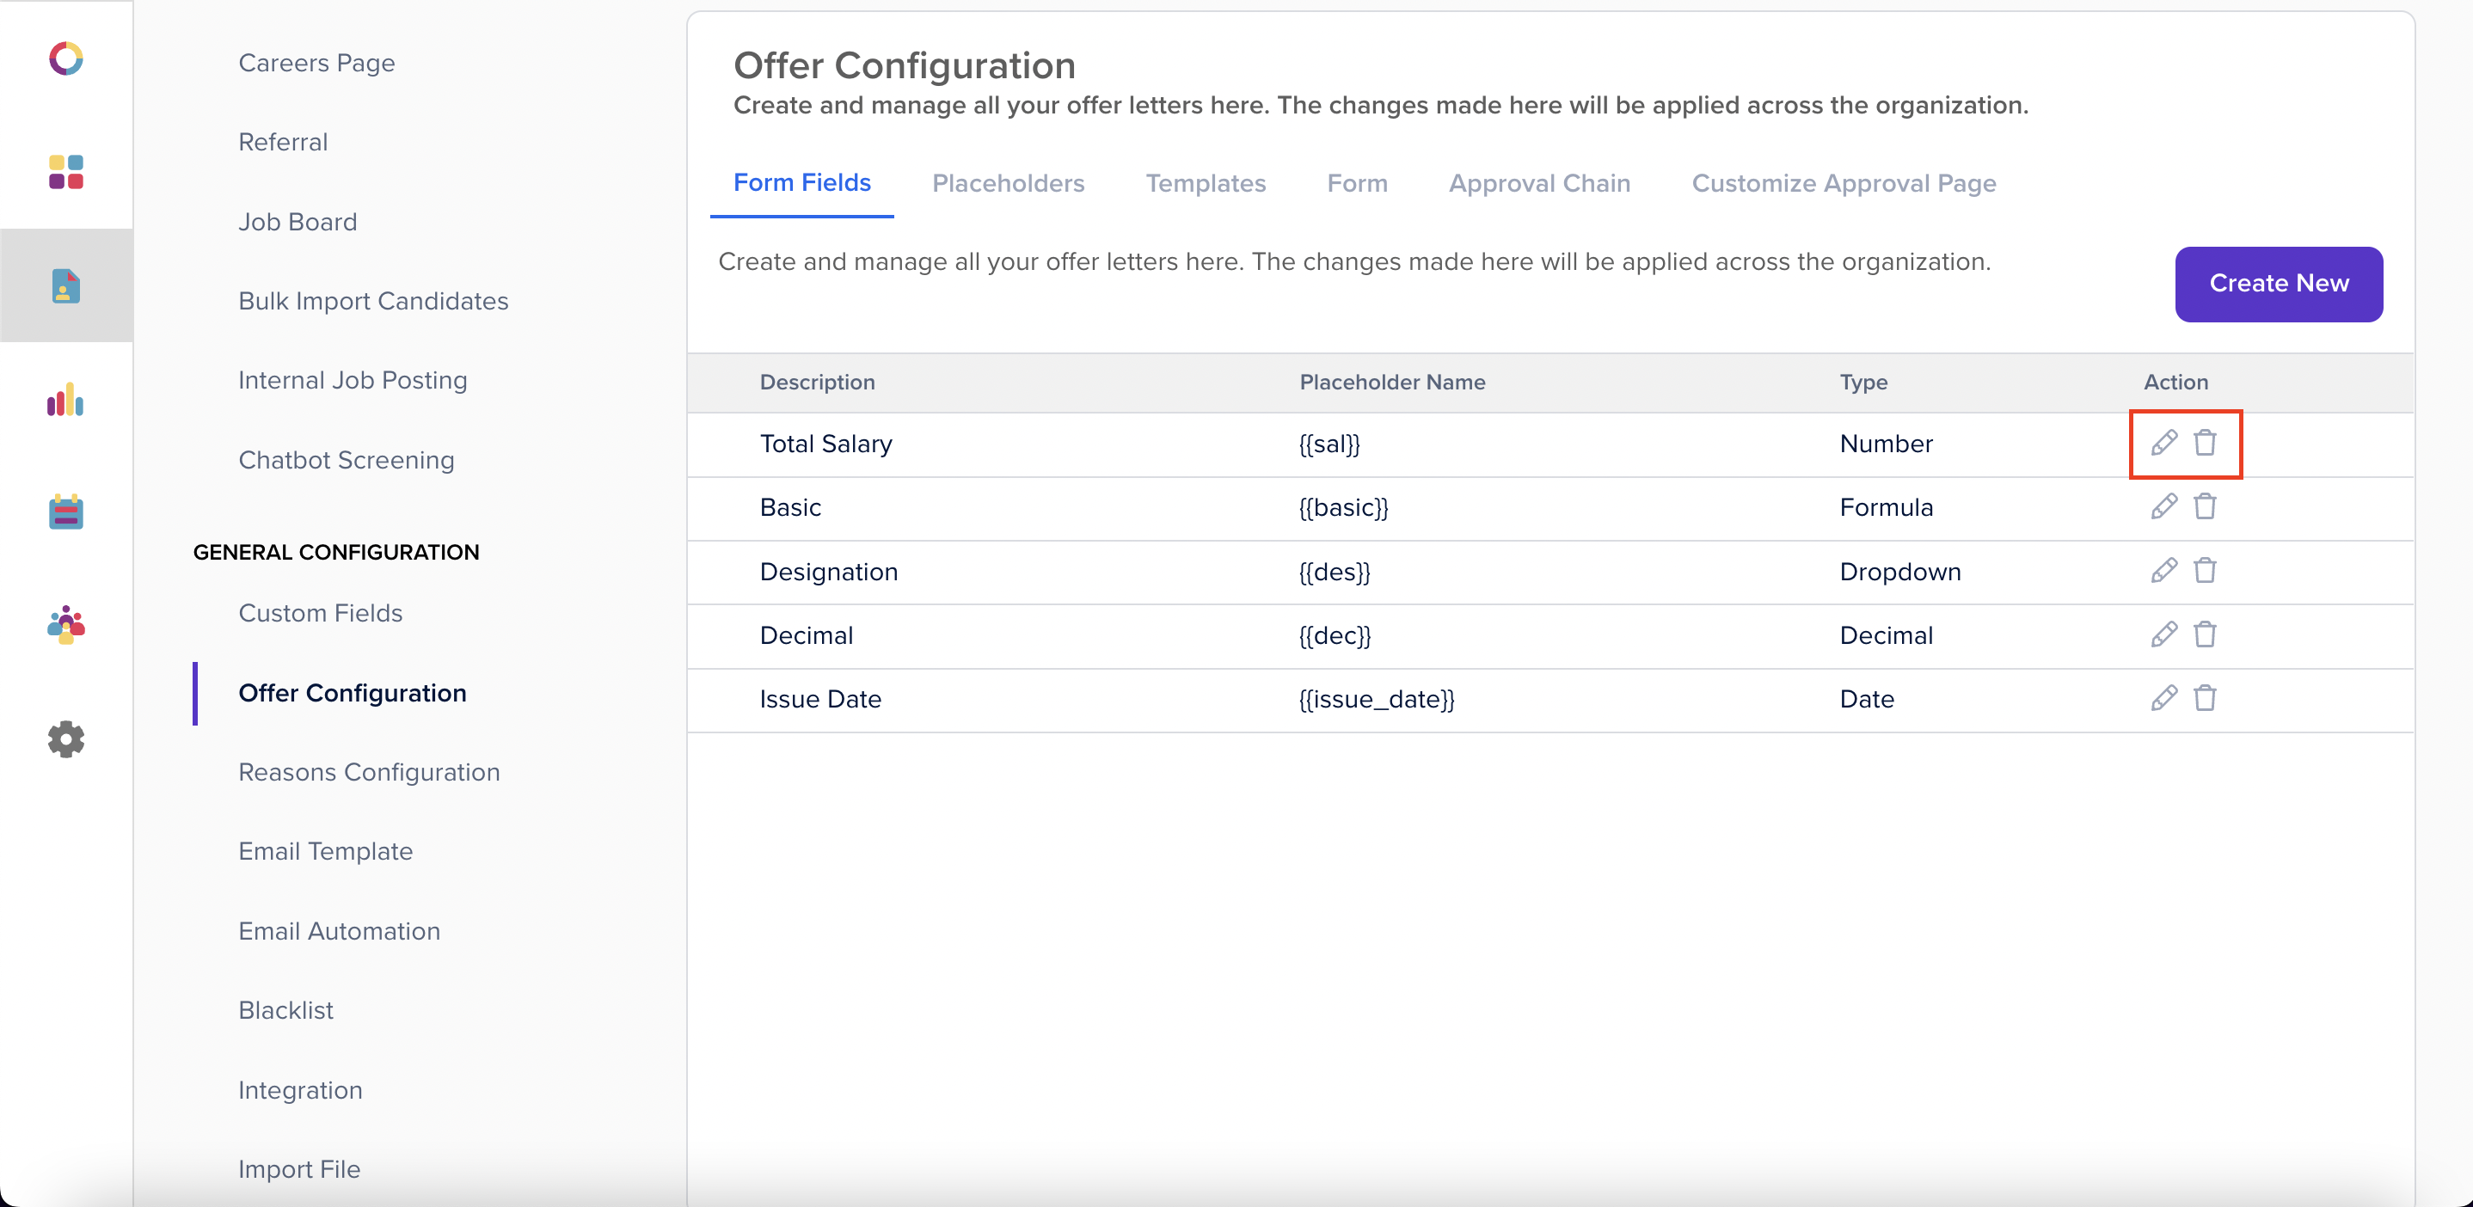
Task: Click the {{dec}} placeholder name
Action: pos(1335,634)
